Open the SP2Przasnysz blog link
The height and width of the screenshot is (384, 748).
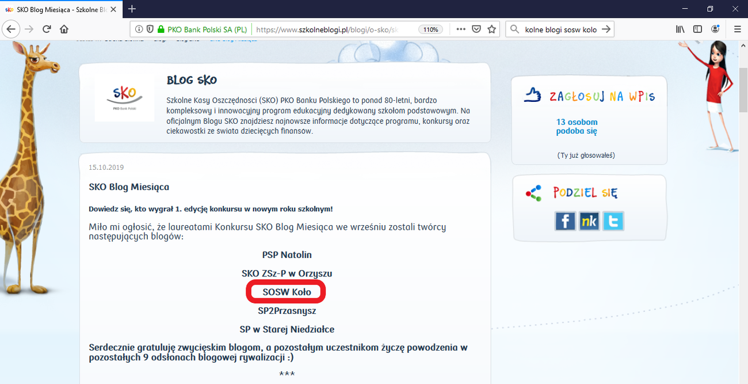pos(287,311)
